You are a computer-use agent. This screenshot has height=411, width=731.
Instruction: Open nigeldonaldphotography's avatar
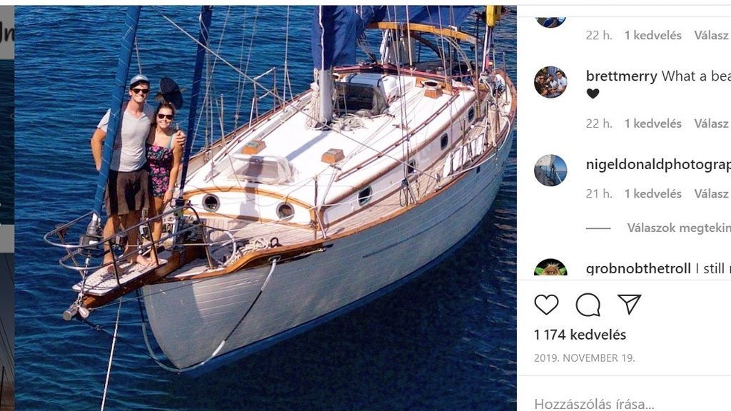550,171
